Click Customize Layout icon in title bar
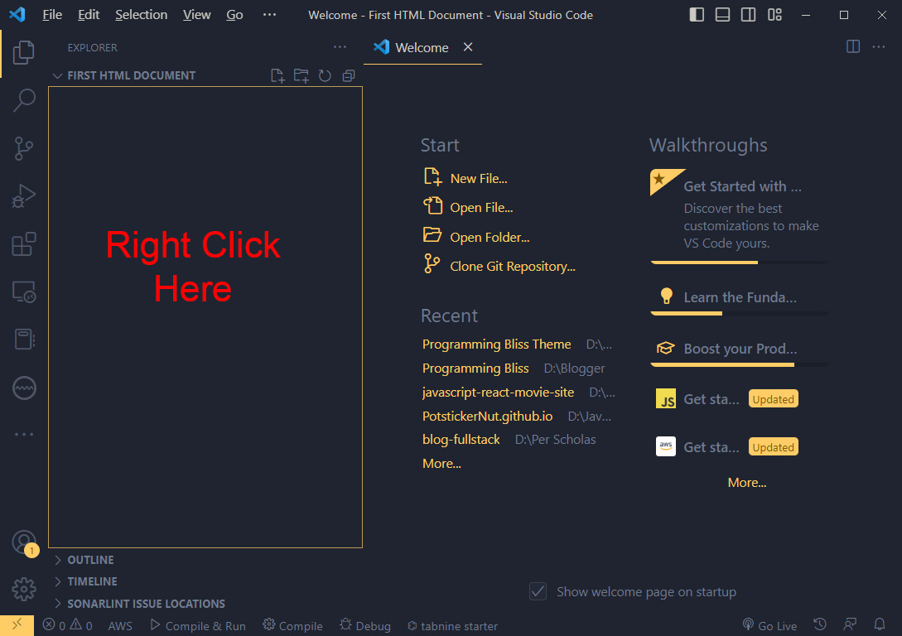Image resolution: width=902 pixels, height=636 pixels. tap(775, 15)
